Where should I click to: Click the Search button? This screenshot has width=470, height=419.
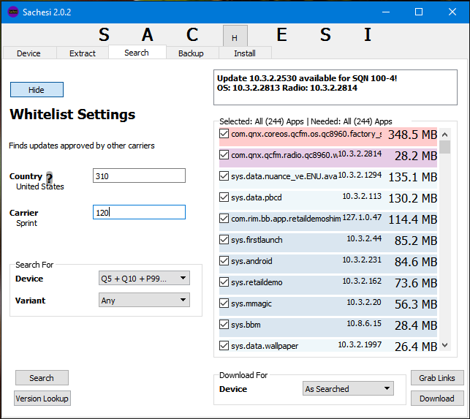(x=42, y=378)
